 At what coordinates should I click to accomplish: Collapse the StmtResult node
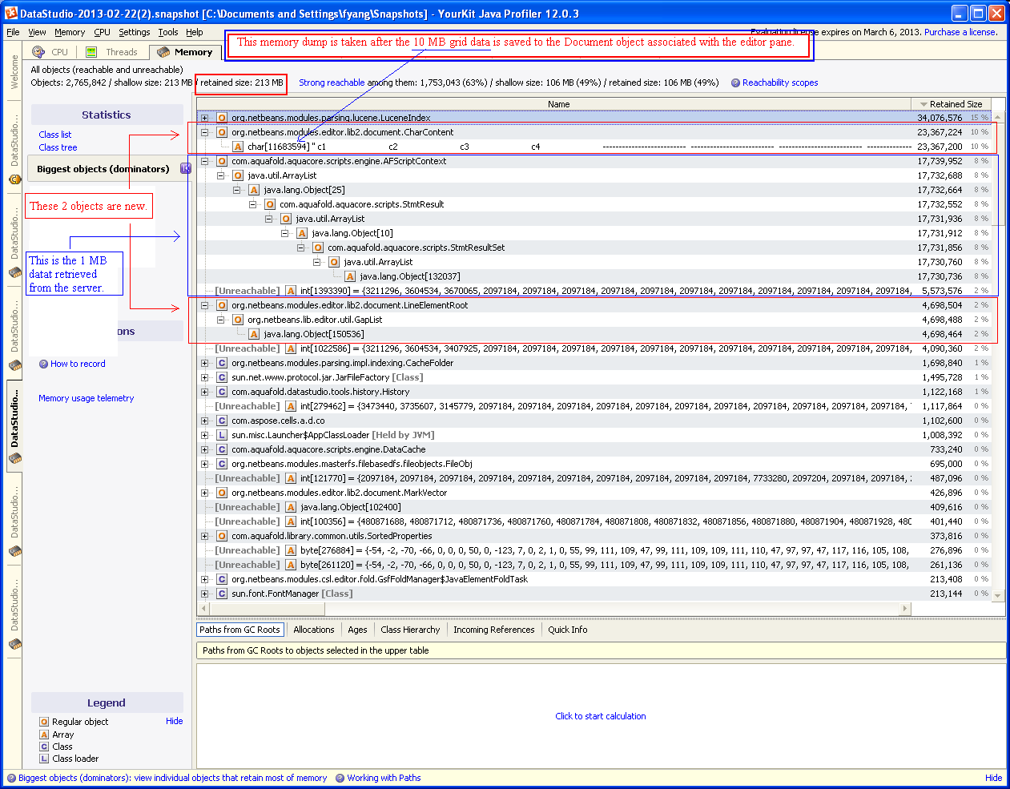(252, 204)
